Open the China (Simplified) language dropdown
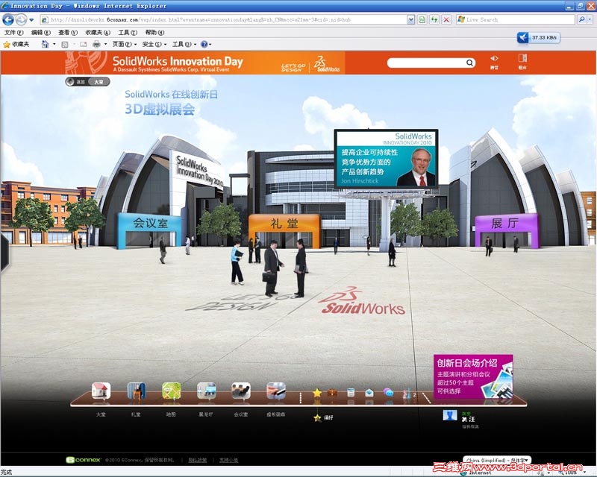This screenshot has width=597, height=477. pyautogui.click(x=497, y=461)
